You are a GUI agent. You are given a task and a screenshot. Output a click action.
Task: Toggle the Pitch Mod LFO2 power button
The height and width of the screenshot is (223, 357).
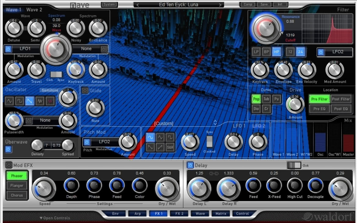[x=87, y=142]
